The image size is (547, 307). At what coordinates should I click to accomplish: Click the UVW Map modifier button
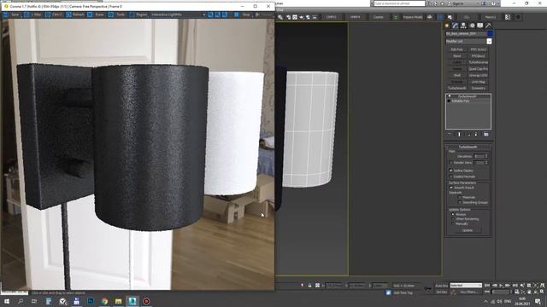[479, 82]
